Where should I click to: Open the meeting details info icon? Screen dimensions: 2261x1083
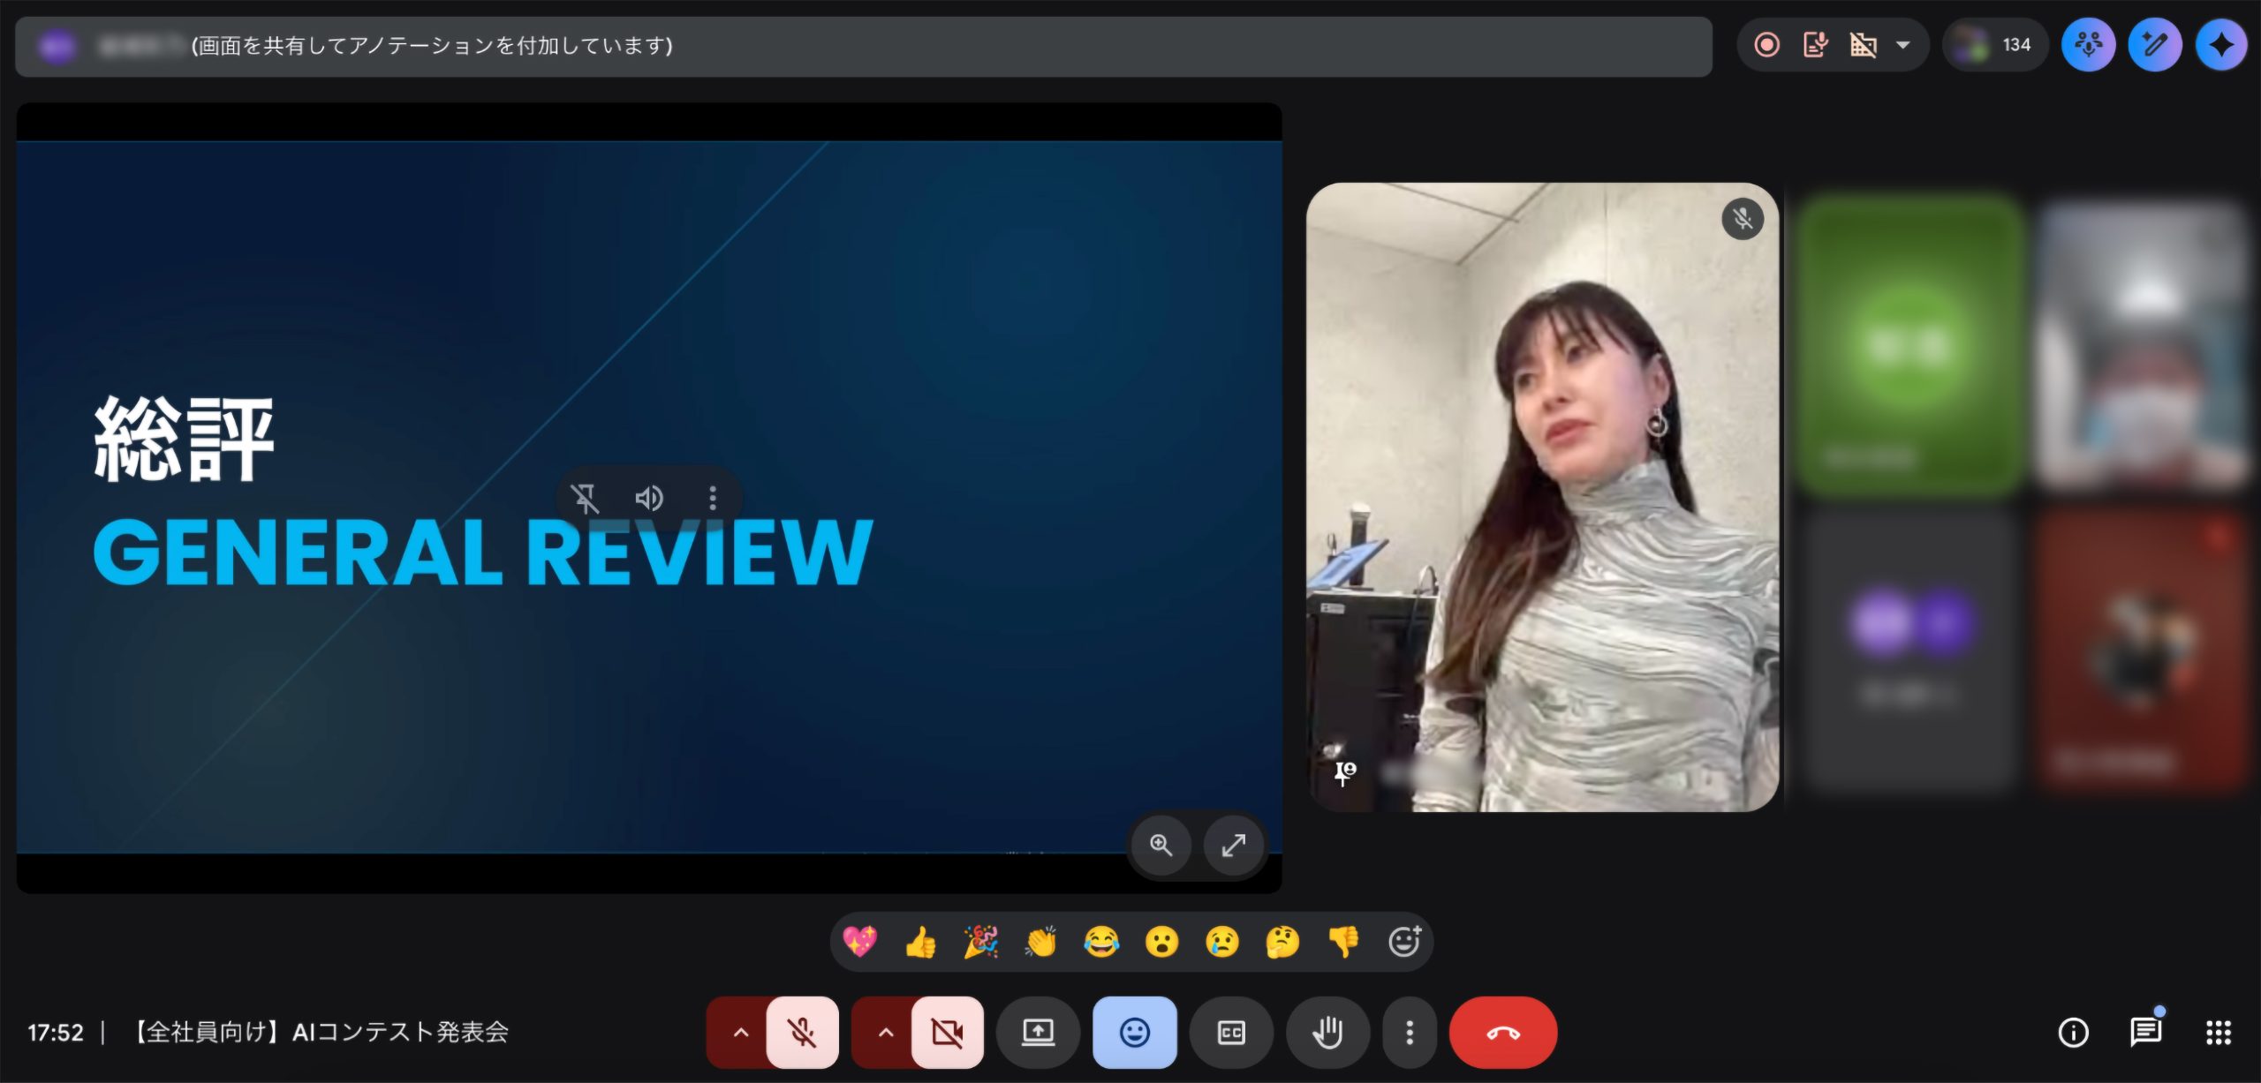point(2073,1032)
